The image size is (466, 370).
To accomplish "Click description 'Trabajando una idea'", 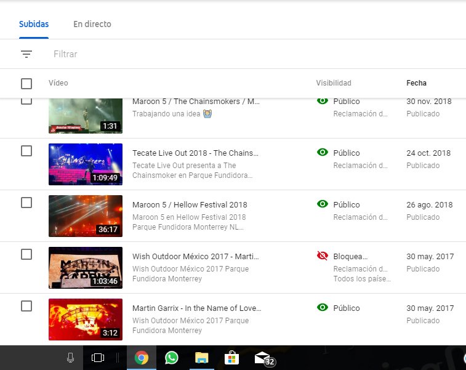I will pos(166,114).
